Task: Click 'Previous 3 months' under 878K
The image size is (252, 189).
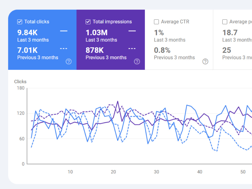Action: [106, 57]
